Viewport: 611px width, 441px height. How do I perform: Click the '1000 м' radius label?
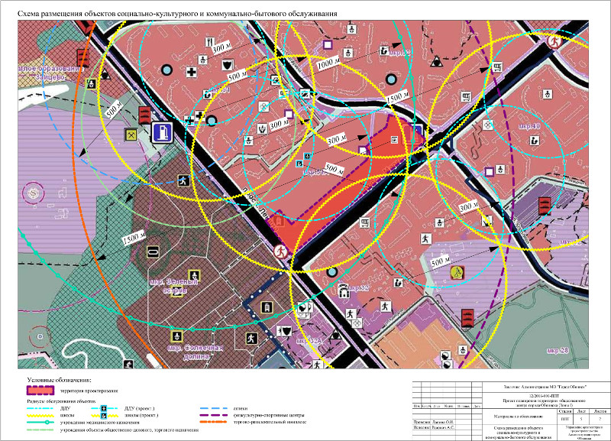[x=329, y=64]
